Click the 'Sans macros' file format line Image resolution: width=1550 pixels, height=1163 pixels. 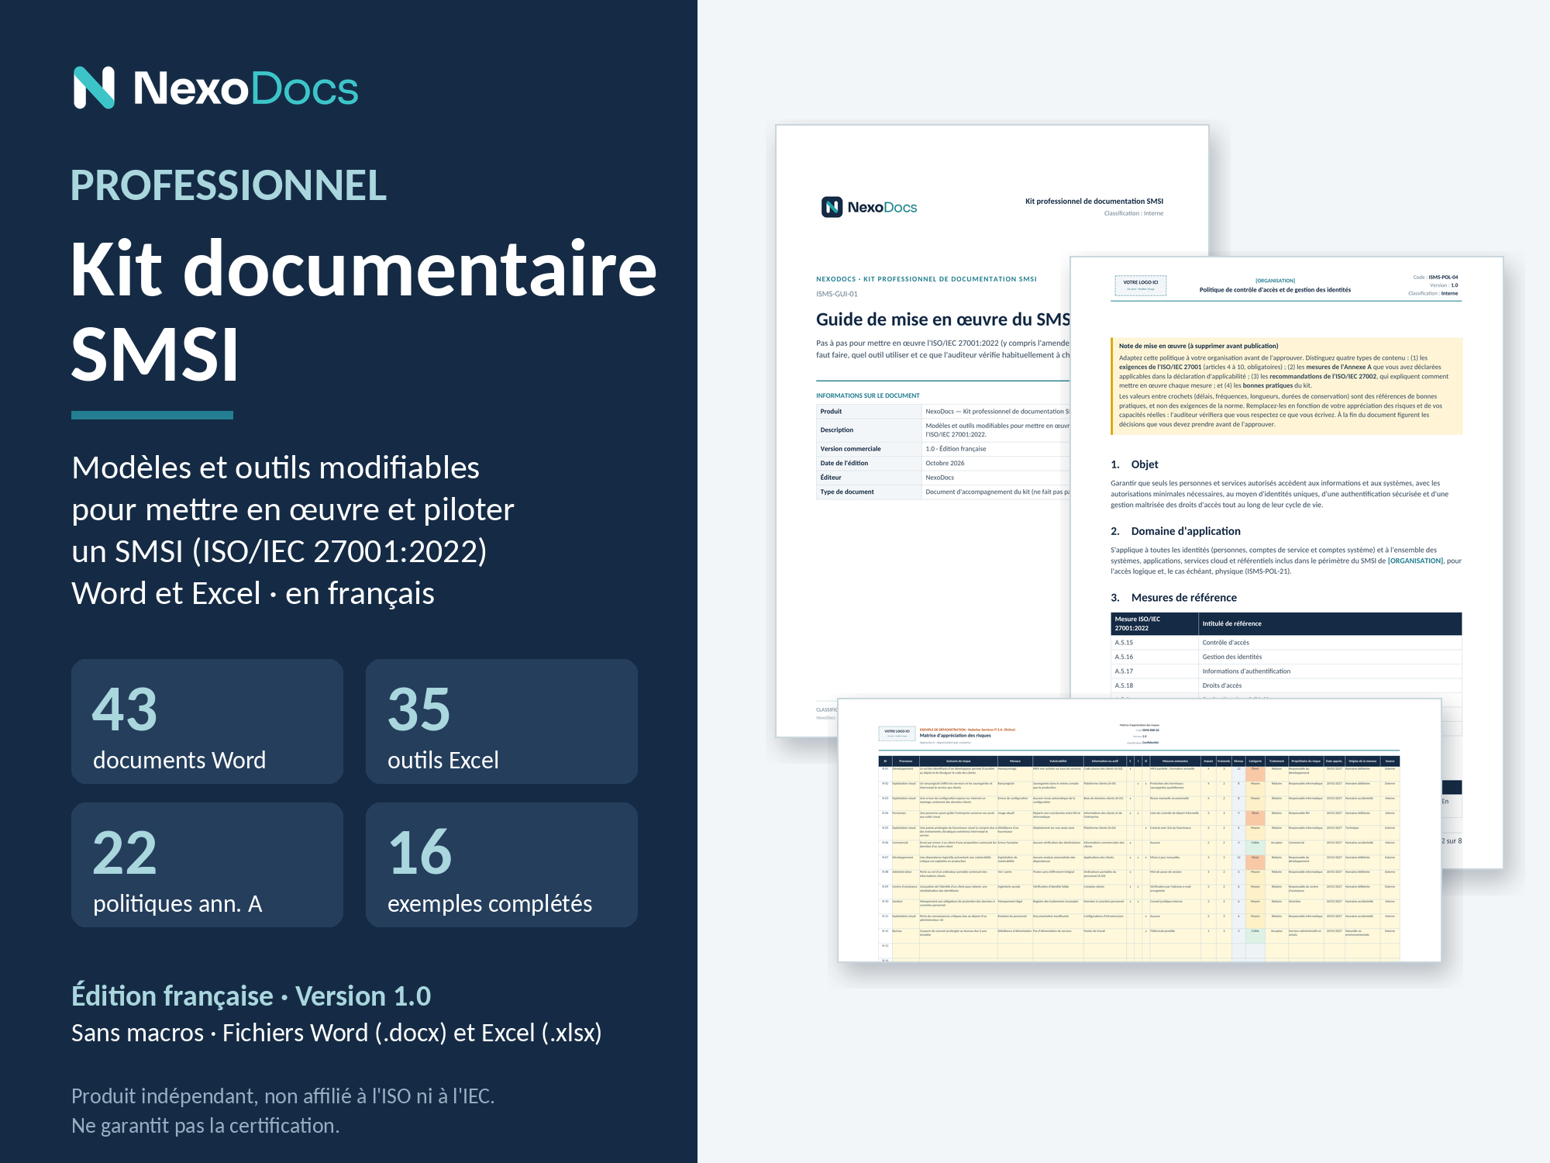336,1033
